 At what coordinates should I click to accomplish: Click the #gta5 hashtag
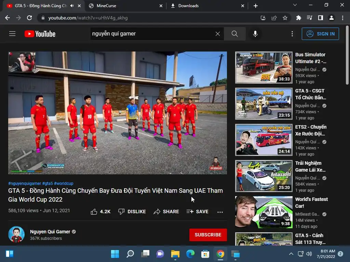point(48,183)
